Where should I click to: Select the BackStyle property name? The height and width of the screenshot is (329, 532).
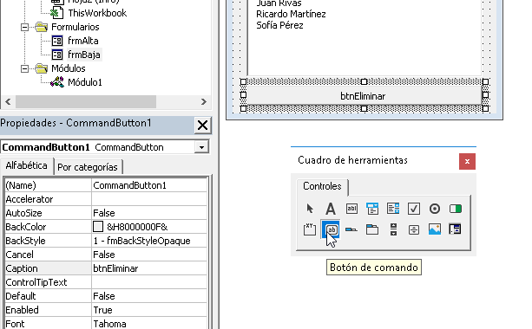coord(48,241)
